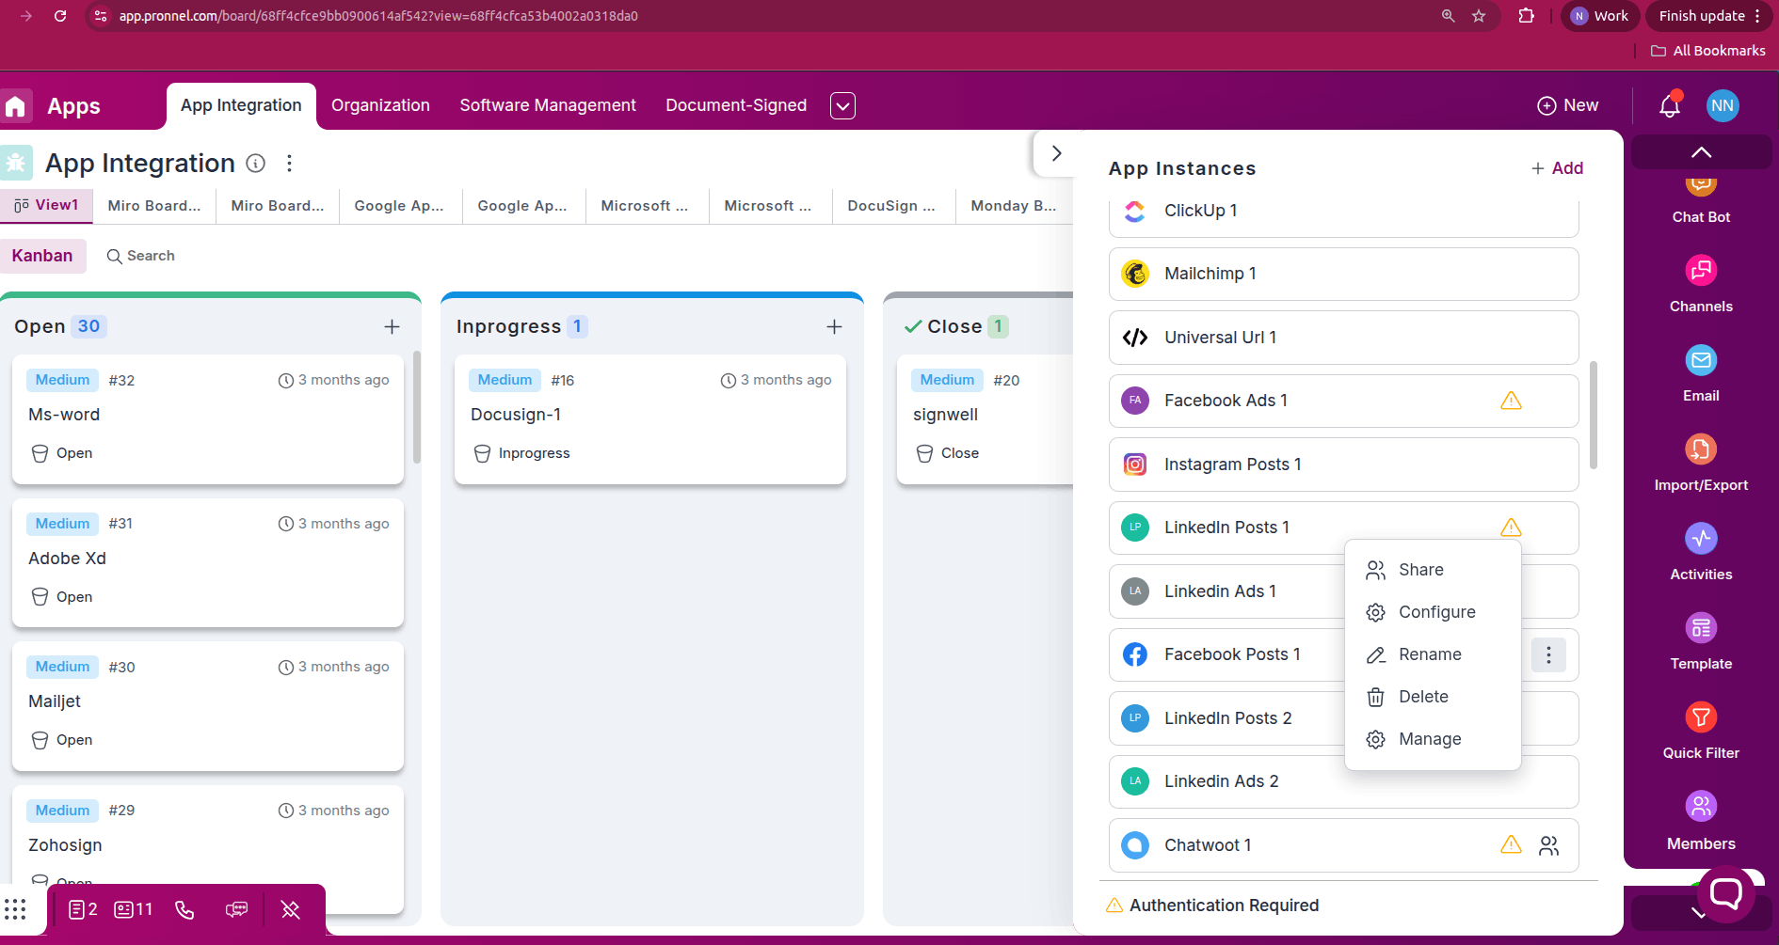Screen dimensions: 1779x945
Task: Collapse the right sidebar using the up chevron
Action: (x=1700, y=151)
